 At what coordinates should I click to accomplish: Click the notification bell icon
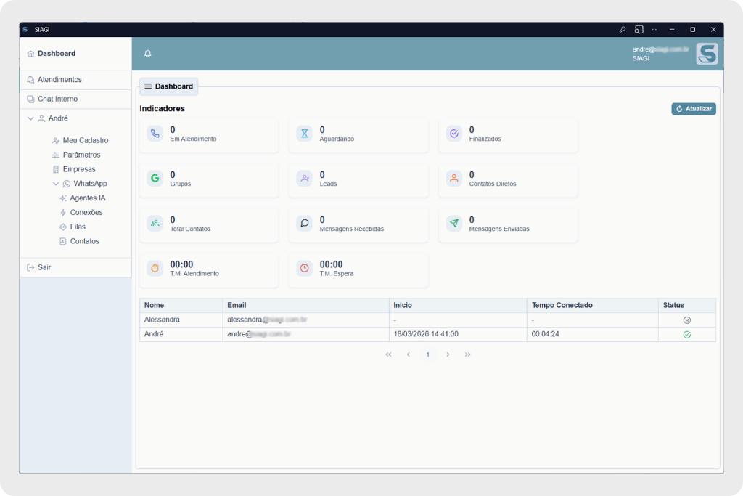pyautogui.click(x=148, y=54)
